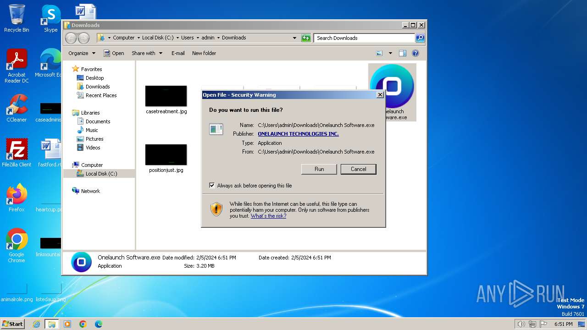The height and width of the screenshot is (330, 587).
Task: Select Computer in the address breadcrumb
Action: 124,38
